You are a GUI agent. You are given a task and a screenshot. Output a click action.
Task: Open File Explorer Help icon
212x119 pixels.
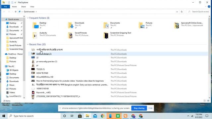[x=209, y=7]
